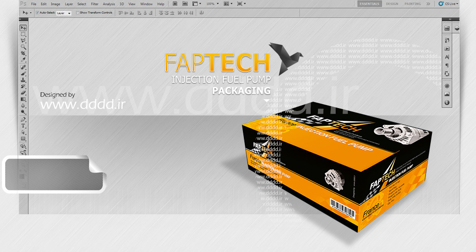Select the Dodge tool
This screenshot has height=252, width=476.
23,112
